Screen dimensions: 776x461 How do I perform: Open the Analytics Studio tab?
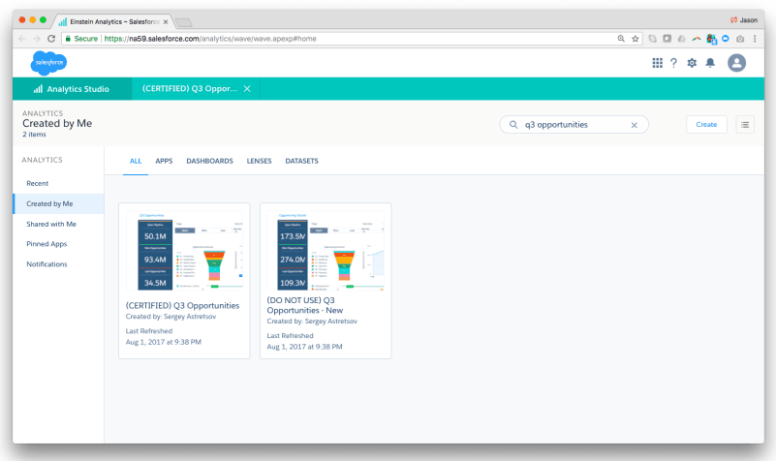pyautogui.click(x=71, y=89)
